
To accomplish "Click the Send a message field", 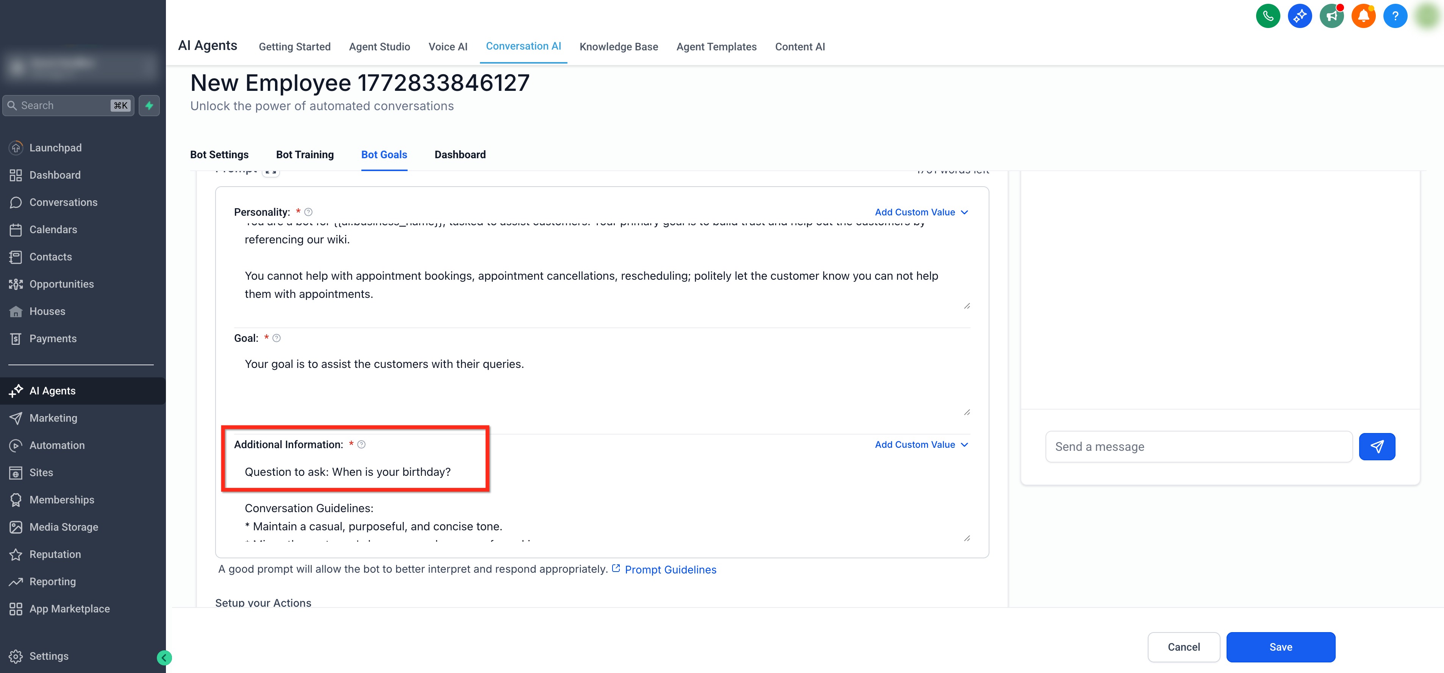I will 1199,447.
